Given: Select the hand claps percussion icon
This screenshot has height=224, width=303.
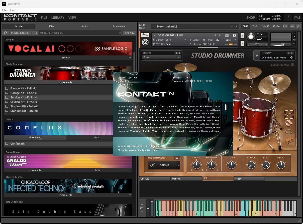Looking at the screenshot, I should point(289,123).
